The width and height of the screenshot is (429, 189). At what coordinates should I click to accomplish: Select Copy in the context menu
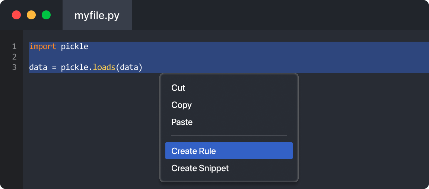coord(181,105)
